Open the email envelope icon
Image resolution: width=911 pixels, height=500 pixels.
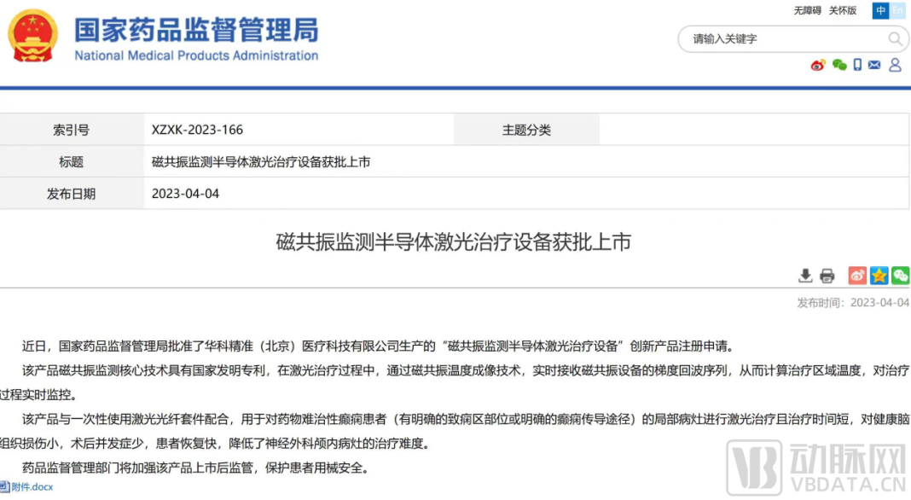pos(874,65)
